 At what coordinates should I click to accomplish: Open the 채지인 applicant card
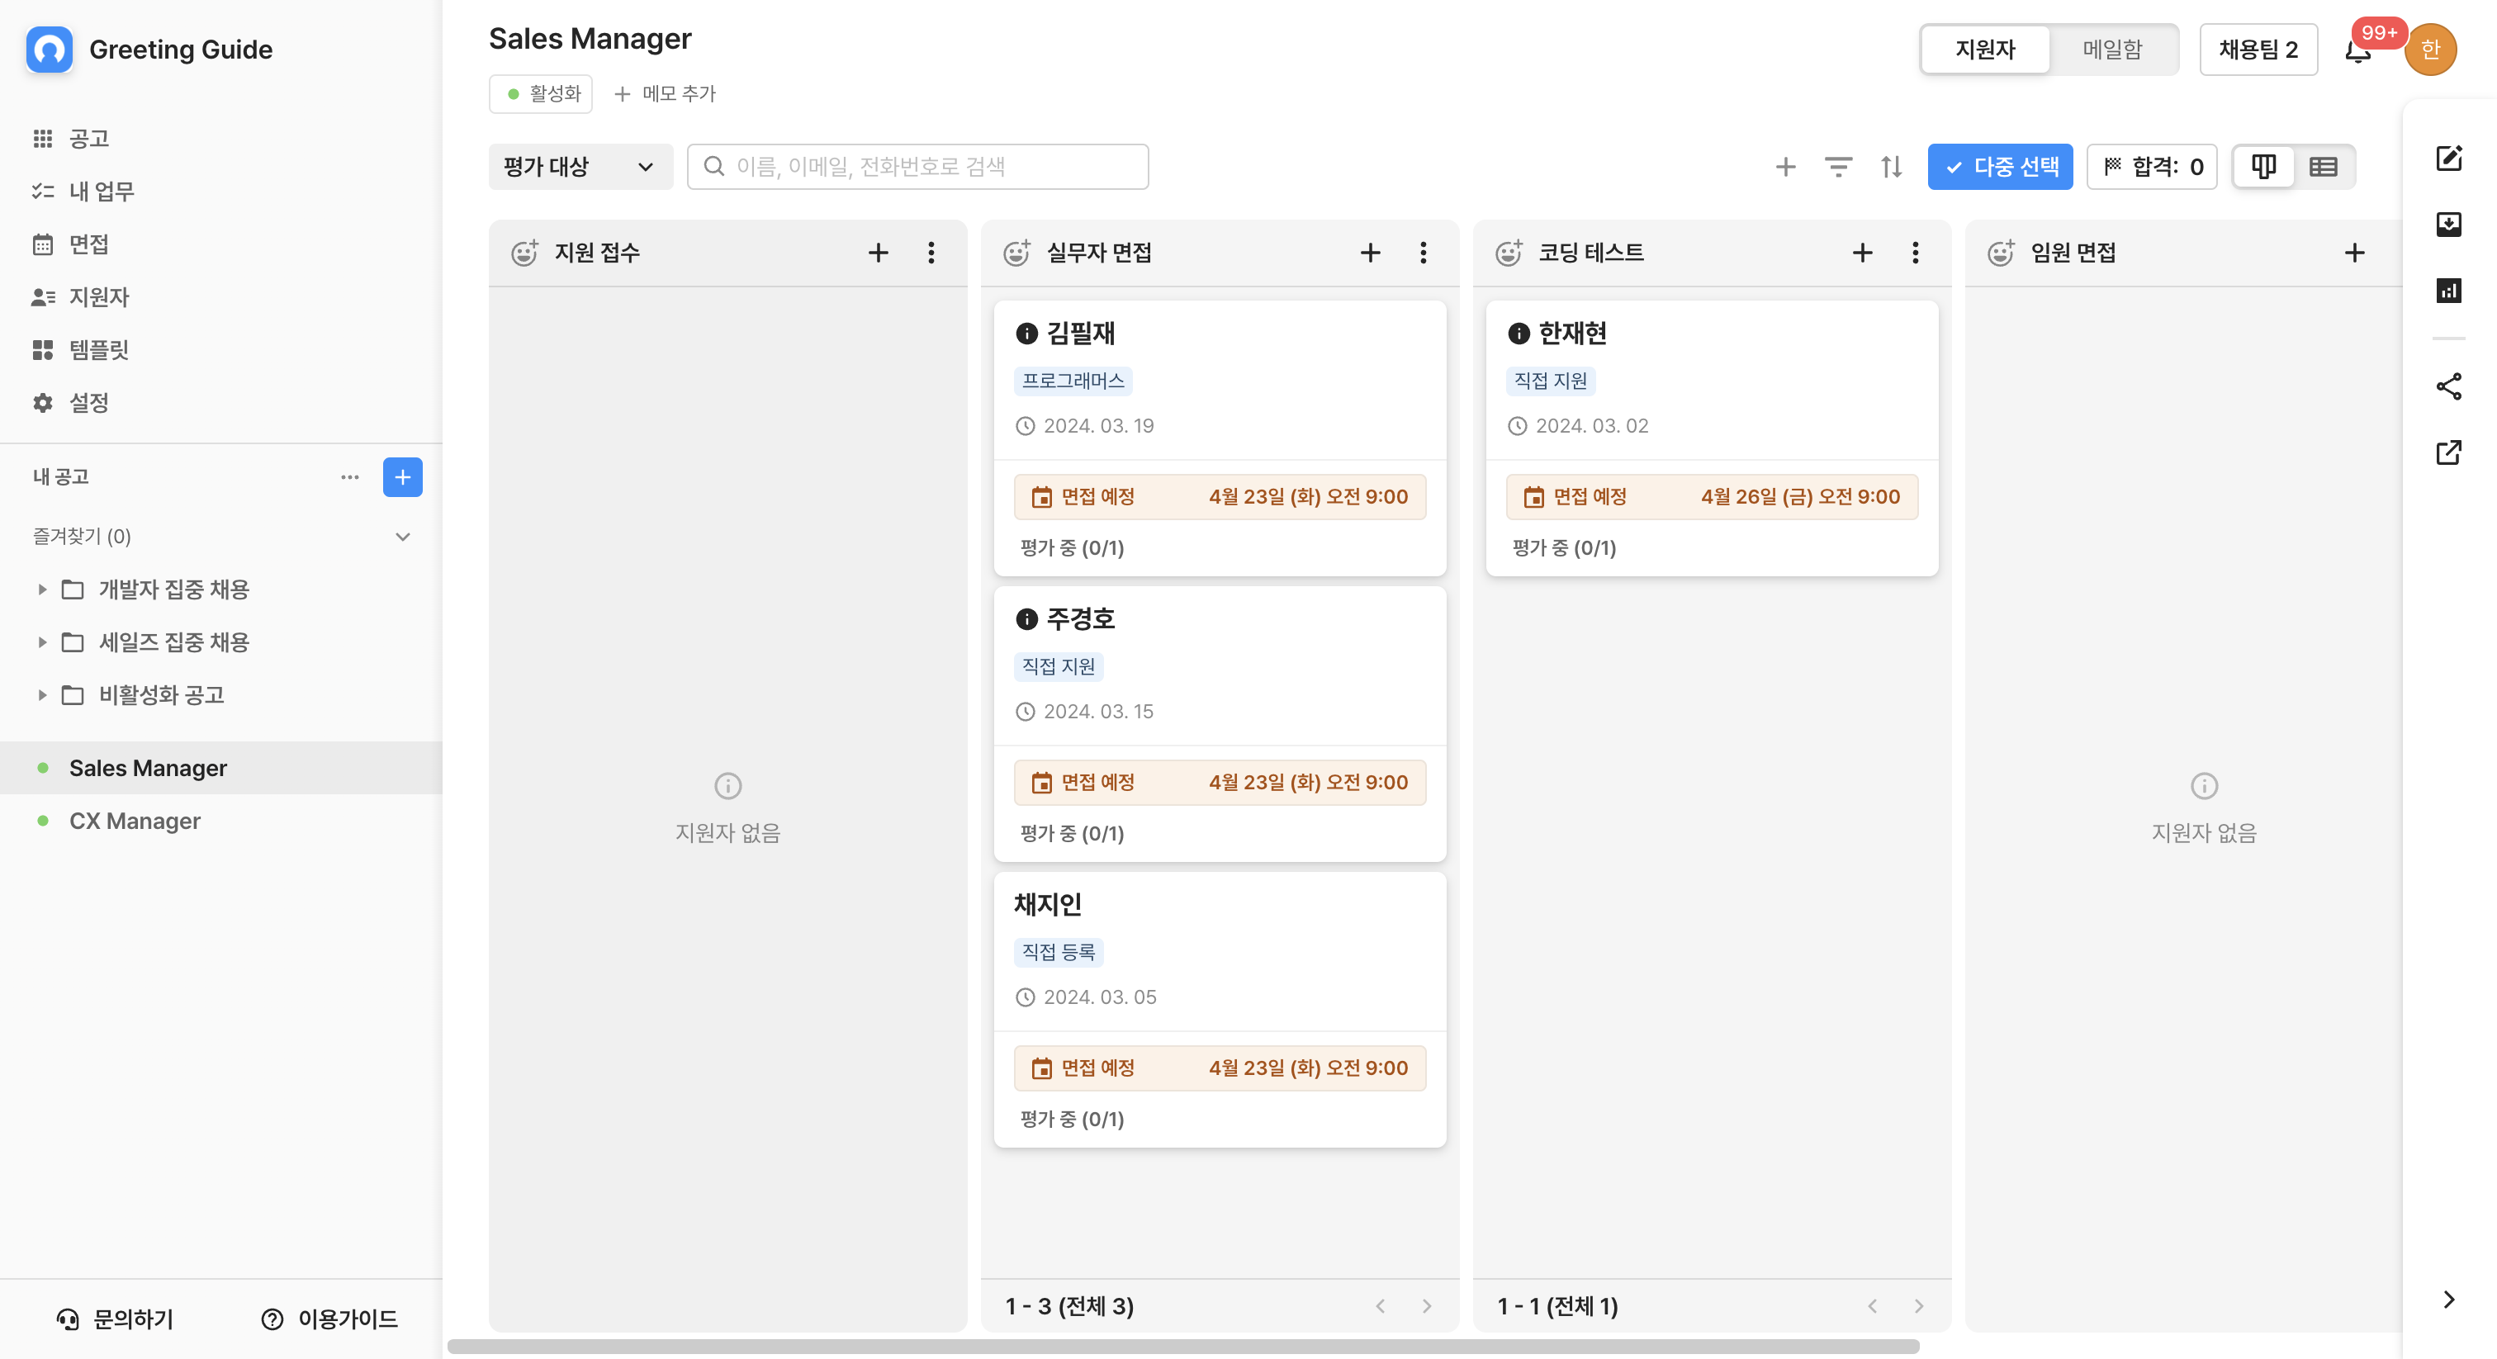tap(1220, 1010)
